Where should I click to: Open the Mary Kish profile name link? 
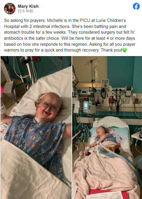tap(28, 6)
